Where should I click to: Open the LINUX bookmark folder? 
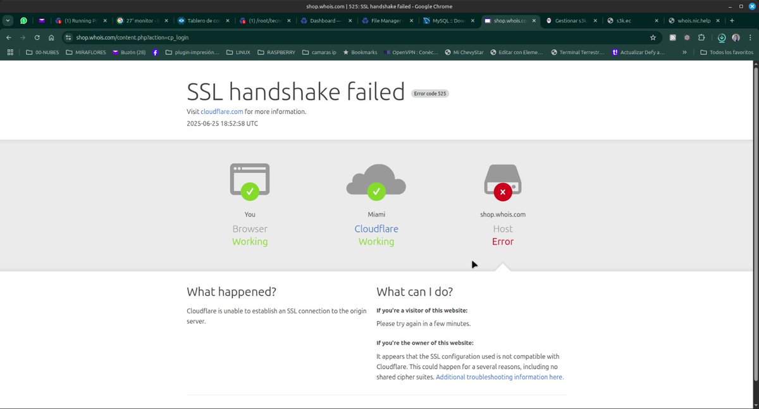pos(238,53)
